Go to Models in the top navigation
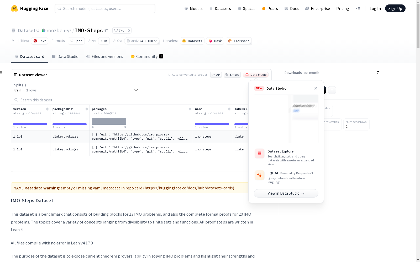Screen dimensions: 420x262 [193, 8]
